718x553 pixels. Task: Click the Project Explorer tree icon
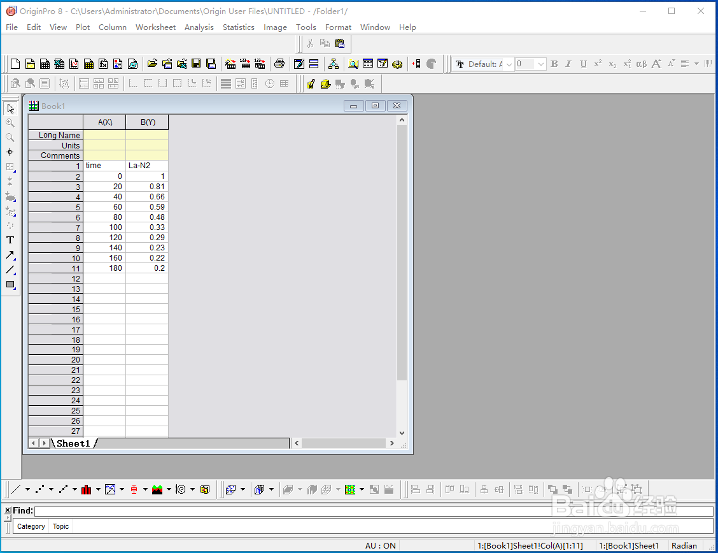pos(334,64)
